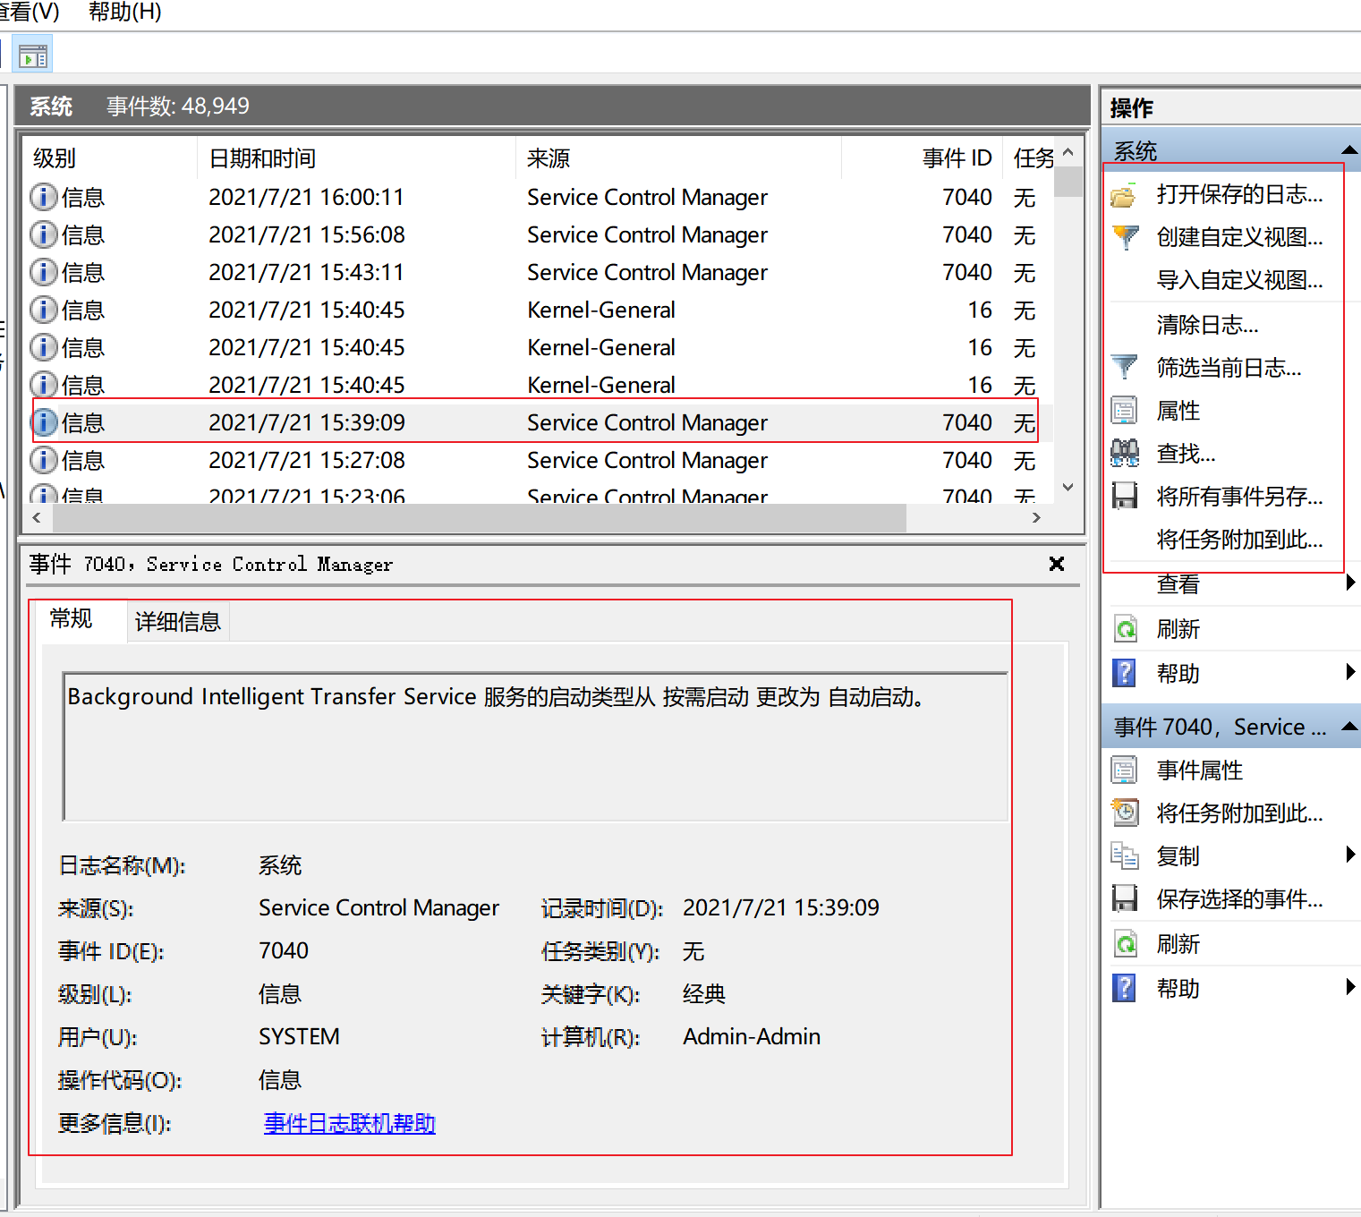The height and width of the screenshot is (1217, 1361).
Task: Click the attach task to event icon
Action: [1124, 813]
